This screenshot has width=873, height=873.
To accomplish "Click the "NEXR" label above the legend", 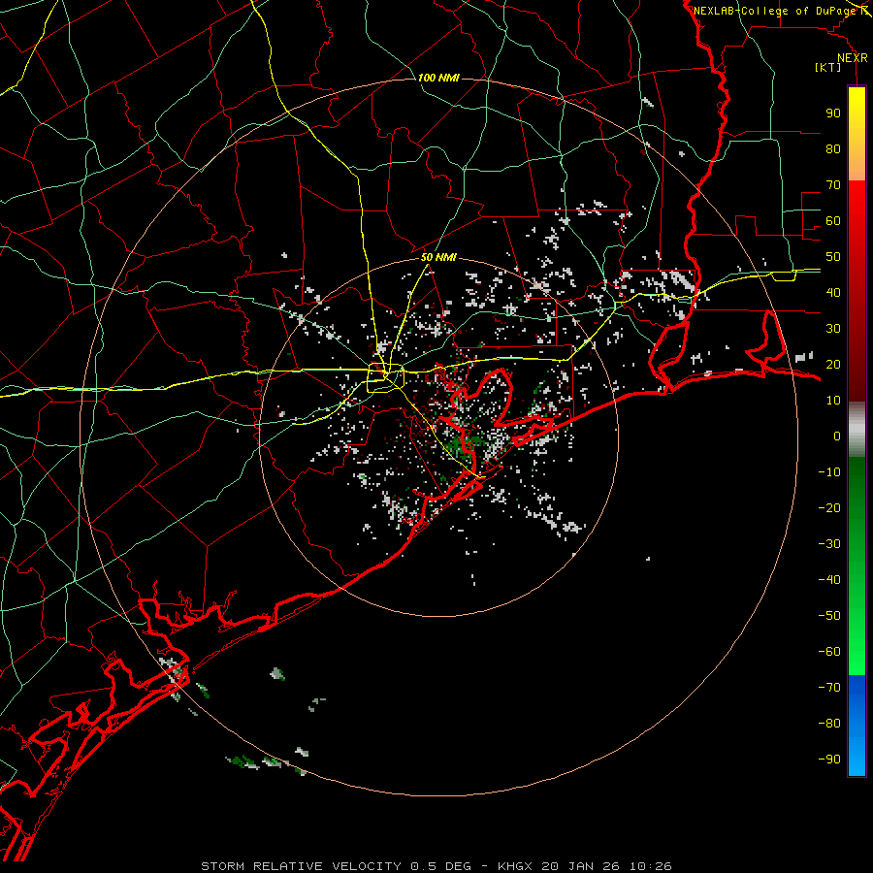I will pos(853,58).
